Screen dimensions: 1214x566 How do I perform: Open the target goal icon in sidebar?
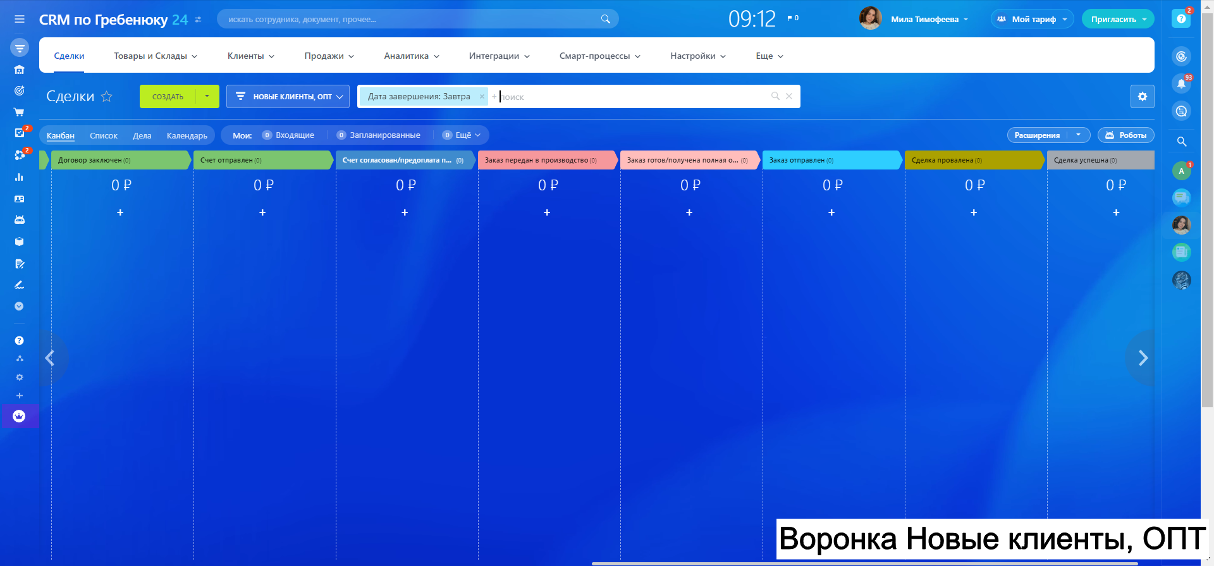(x=20, y=90)
